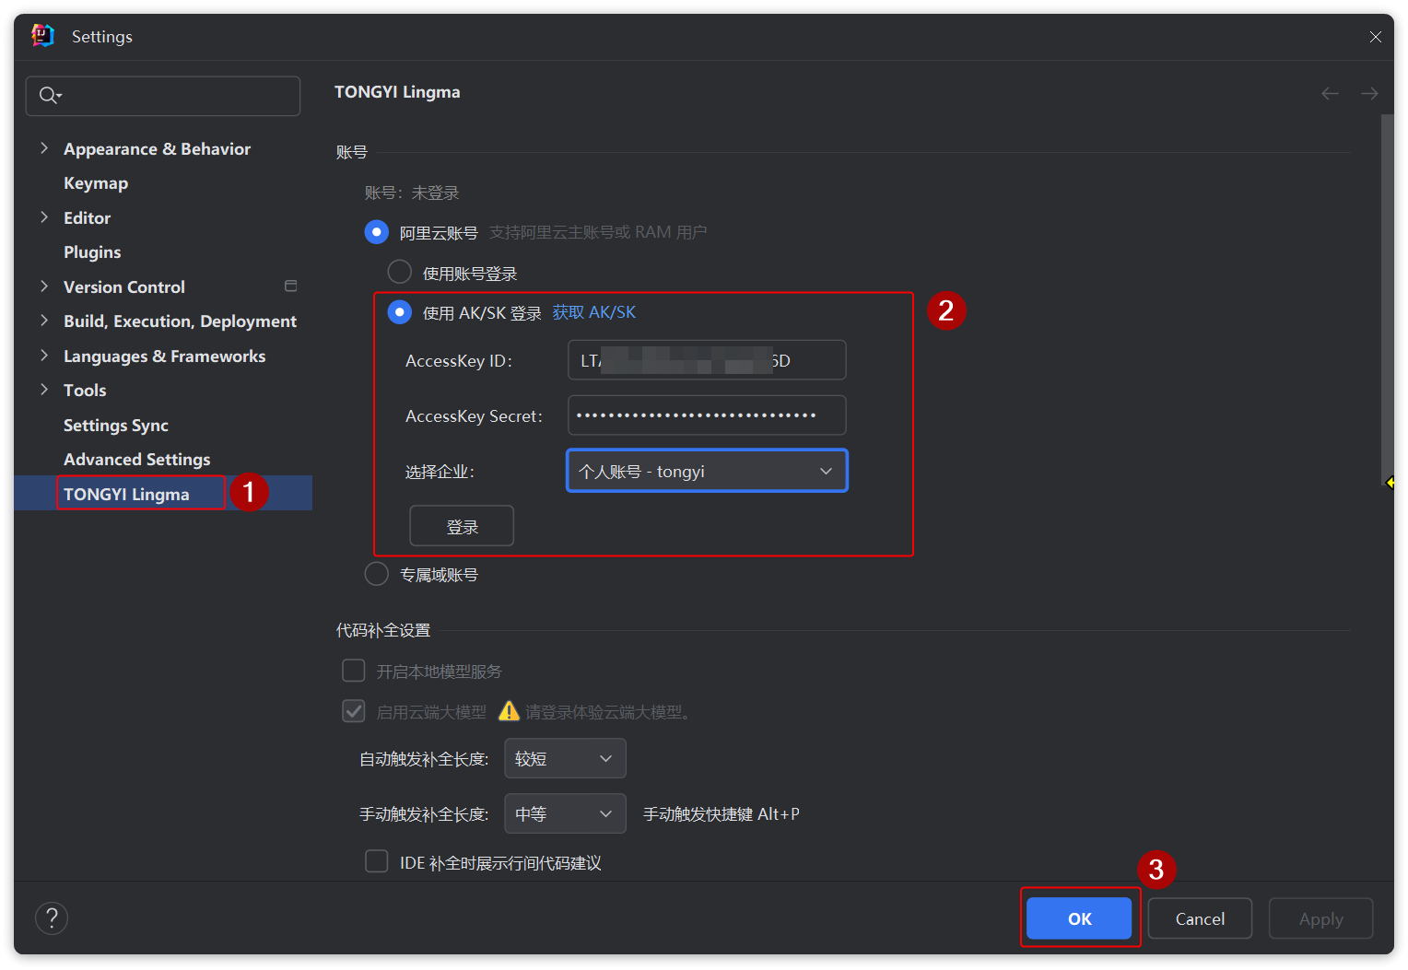Click the warning icon beside cloud model
Image resolution: width=1408 pixels, height=970 pixels.
click(x=509, y=711)
